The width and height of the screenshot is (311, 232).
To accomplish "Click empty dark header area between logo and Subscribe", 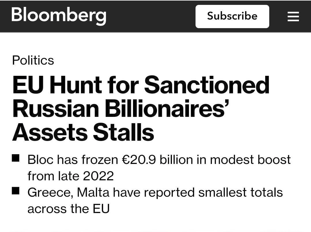I will point(150,16).
